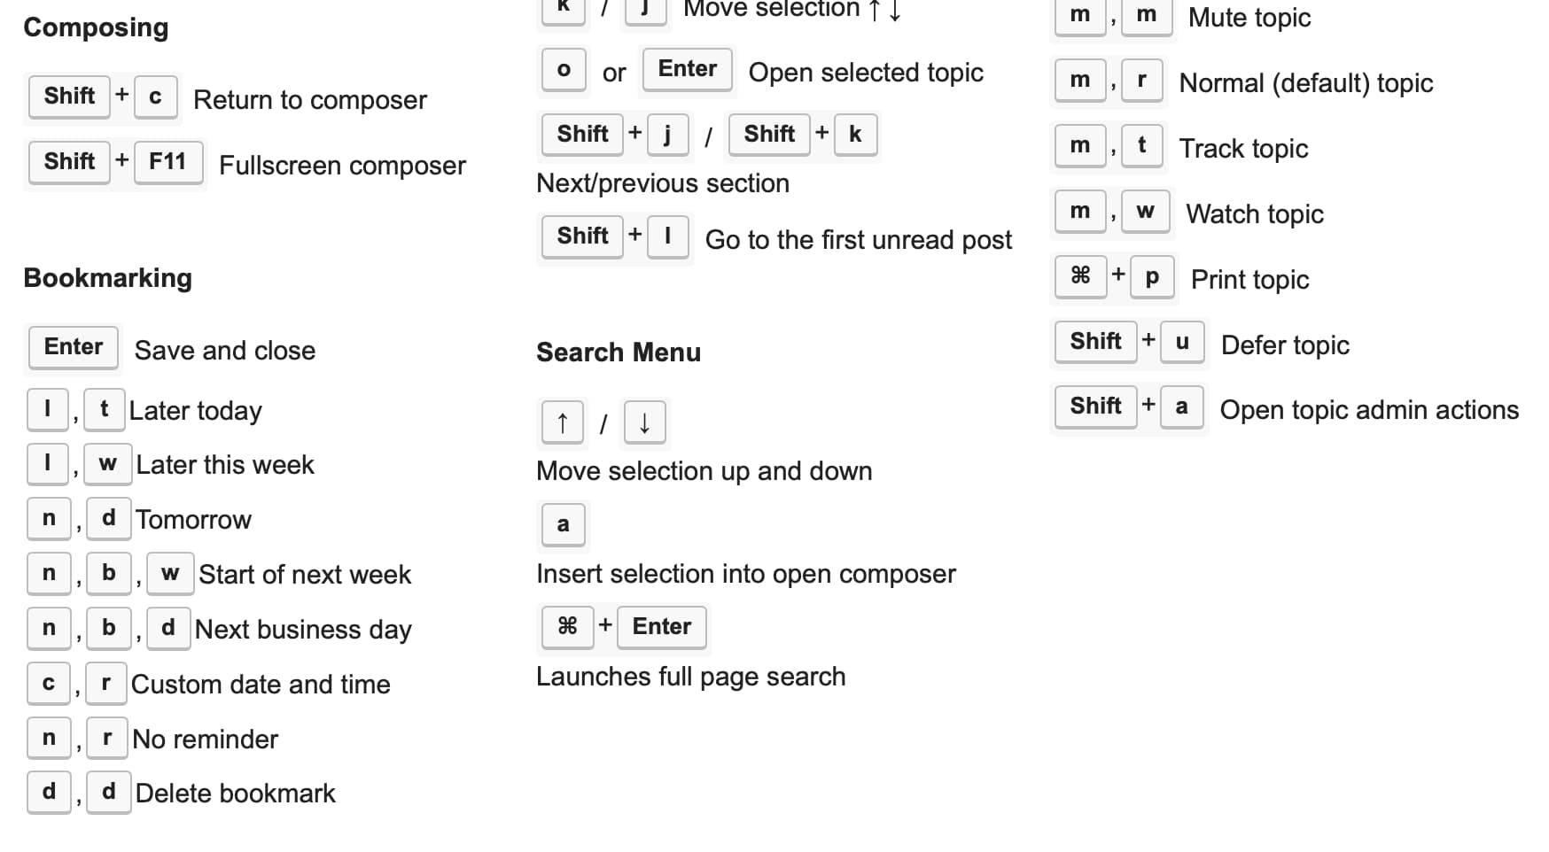This screenshot has height=852, width=1549.
Task: Click the command key beside Enter in Search Menu
Action: pyautogui.click(x=567, y=627)
